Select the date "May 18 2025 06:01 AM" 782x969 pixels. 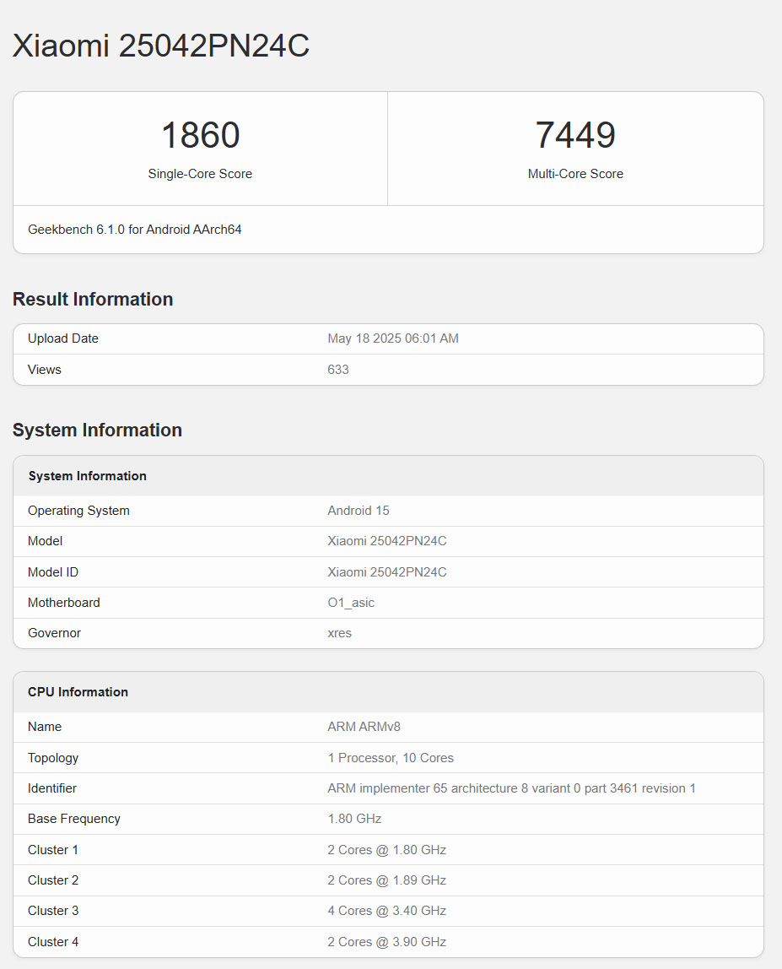[x=393, y=338]
